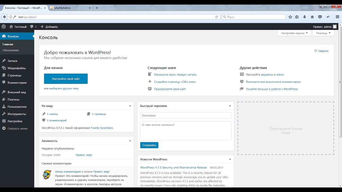Click the browser back arrow button
342x192 pixels.
pos(5,17)
